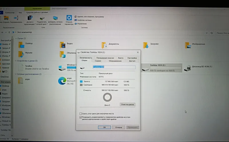Click Подключить сетевой диск icon

click(x=42, y=18)
